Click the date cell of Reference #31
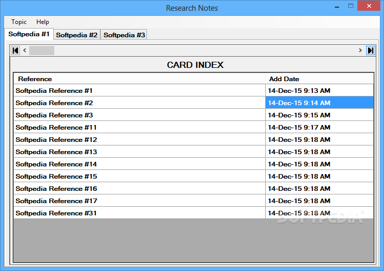The image size is (384, 271). (x=319, y=213)
